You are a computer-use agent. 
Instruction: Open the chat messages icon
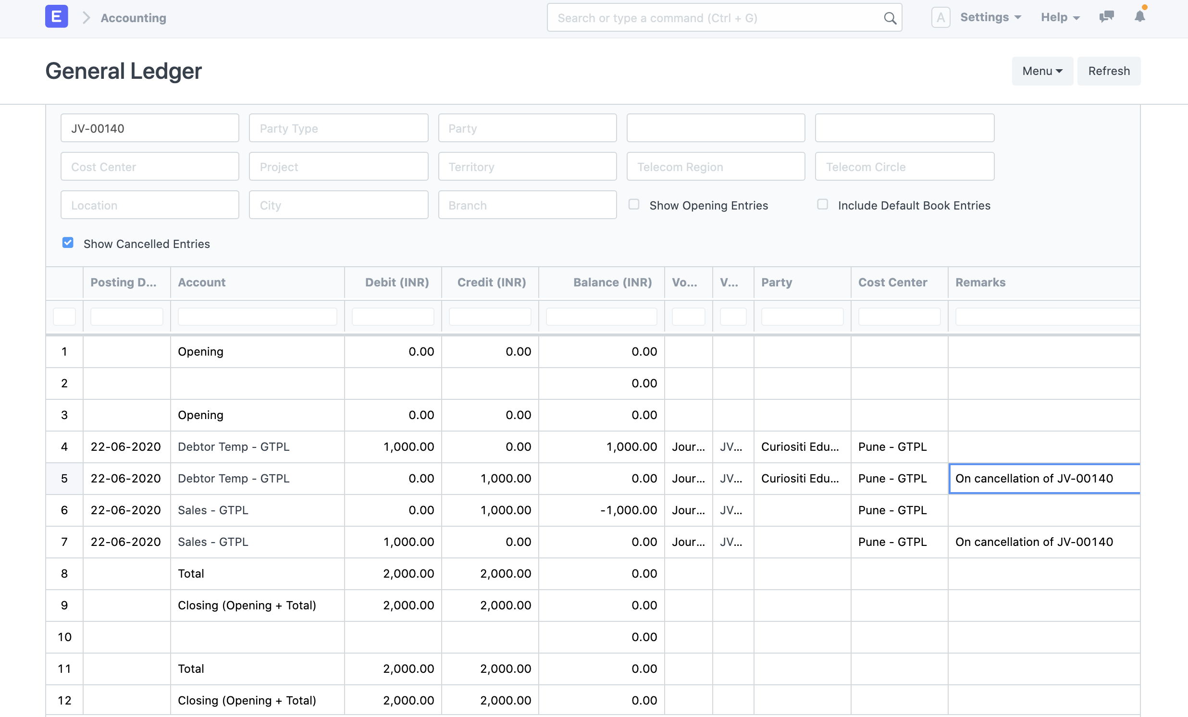[x=1106, y=17]
